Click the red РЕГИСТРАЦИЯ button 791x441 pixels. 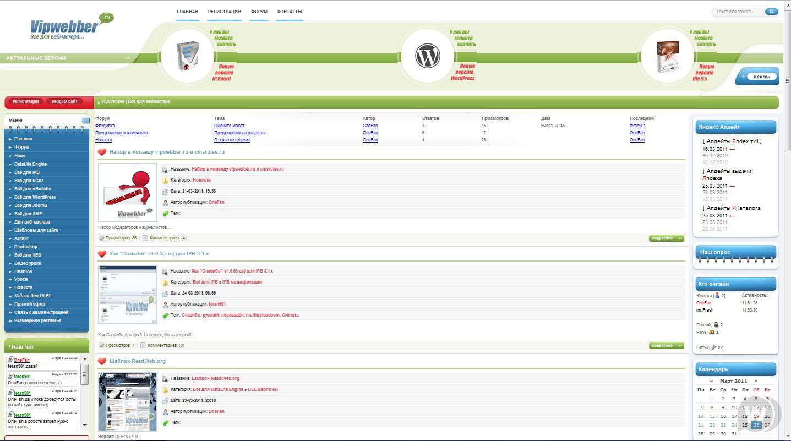click(25, 101)
